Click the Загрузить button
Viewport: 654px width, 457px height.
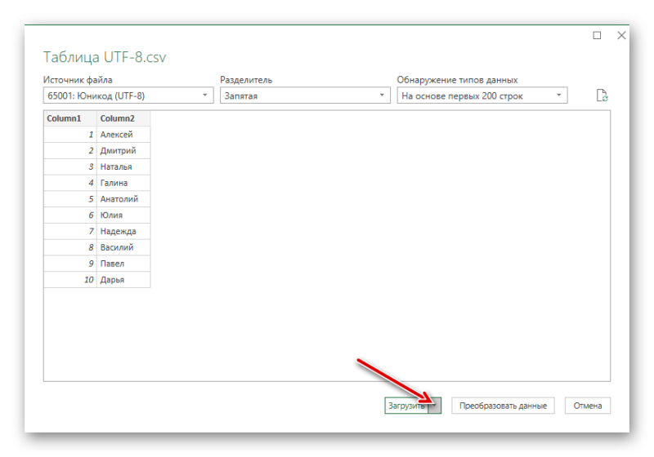pos(406,406)
